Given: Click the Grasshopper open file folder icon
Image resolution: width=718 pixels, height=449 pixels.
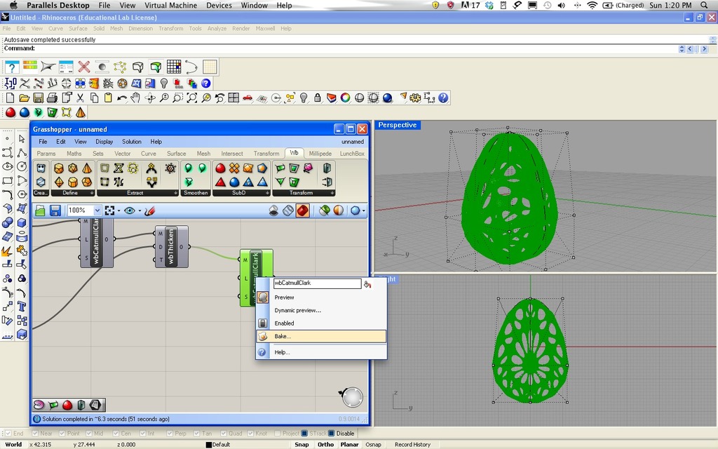Looking at the screenshot, I should coord(40,210).
